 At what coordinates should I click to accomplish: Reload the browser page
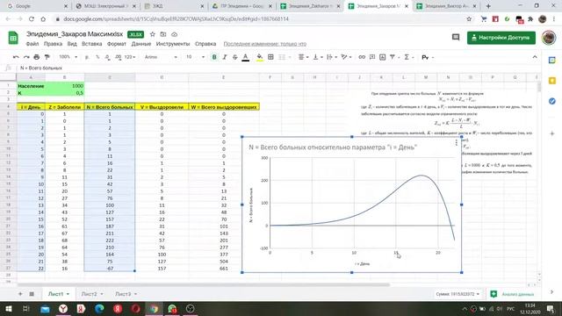pyautogui.click(x=32, y=19)
